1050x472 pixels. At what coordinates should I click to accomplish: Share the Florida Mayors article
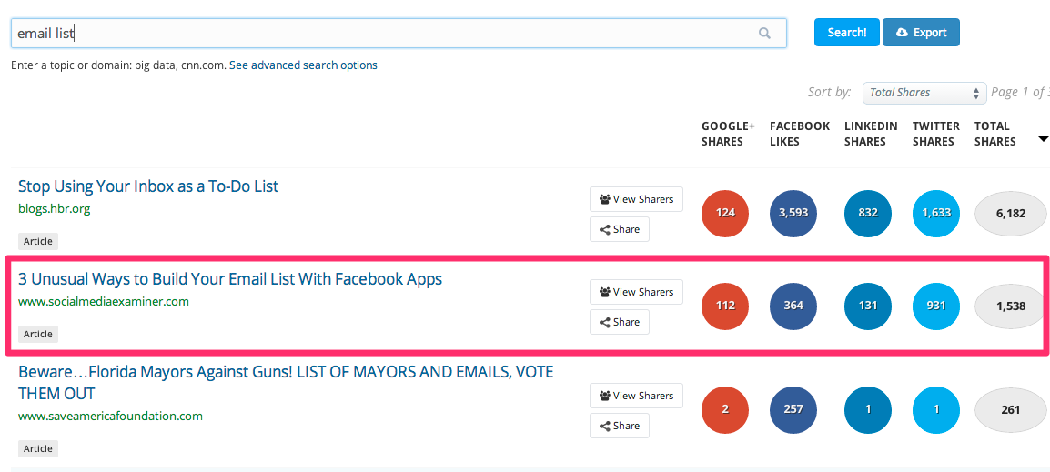(620, 426)
